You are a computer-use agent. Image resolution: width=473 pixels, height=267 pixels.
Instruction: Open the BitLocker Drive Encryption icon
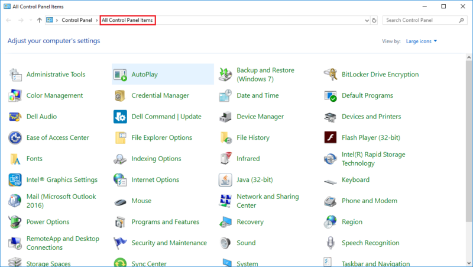click(x=331, y=75)
